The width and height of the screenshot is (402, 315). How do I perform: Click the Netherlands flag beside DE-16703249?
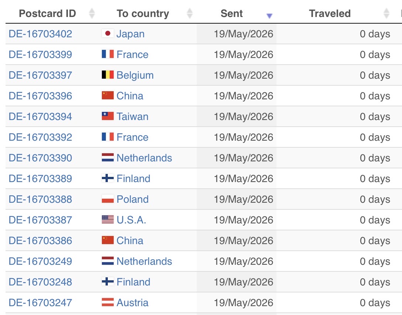coord(108,261)
